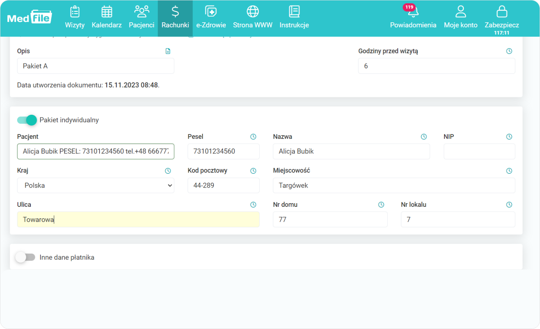Screen dimensions: 540x329
Task: Click the document date 15.11.2023 08:48
Action: click(x=131, y=85)
